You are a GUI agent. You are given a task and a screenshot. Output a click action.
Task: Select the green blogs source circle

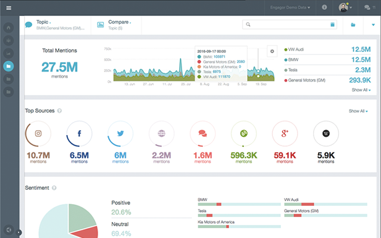click(x=244, y=133)
